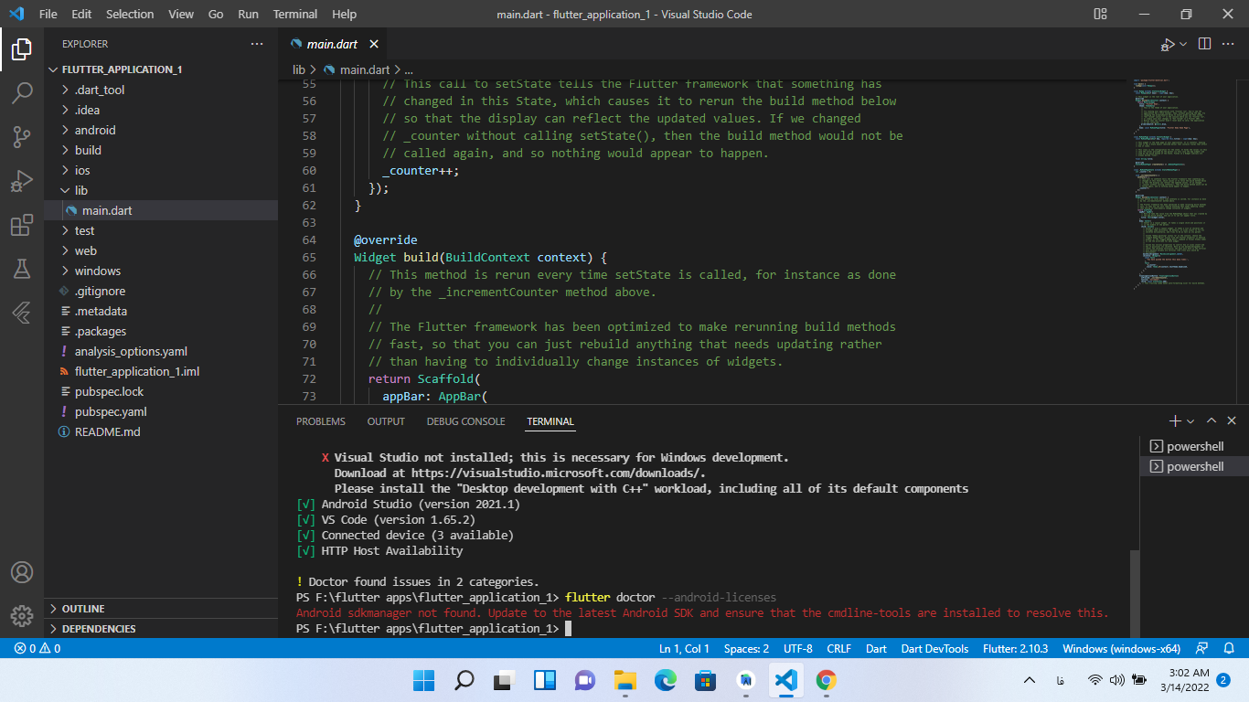Open the Explorer view in activity bar
This screenshot has height=702, width=1249.
(22, 49)
